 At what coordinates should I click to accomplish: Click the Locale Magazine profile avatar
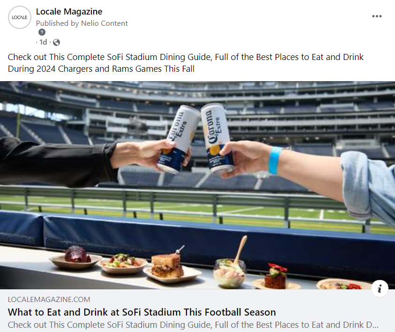[x=19, y=17]
